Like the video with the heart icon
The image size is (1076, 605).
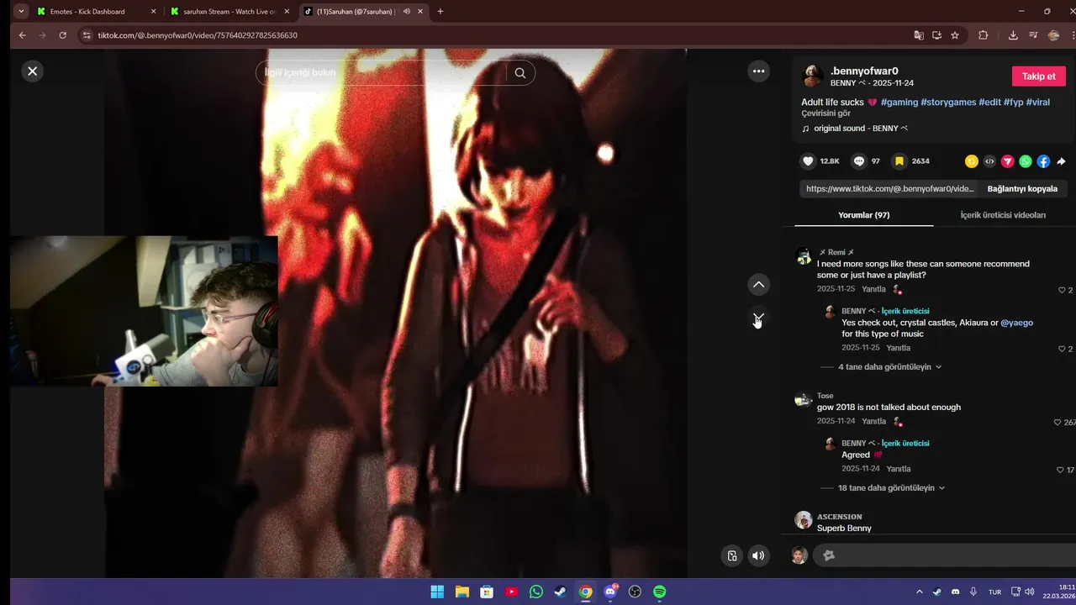(808, 161)
